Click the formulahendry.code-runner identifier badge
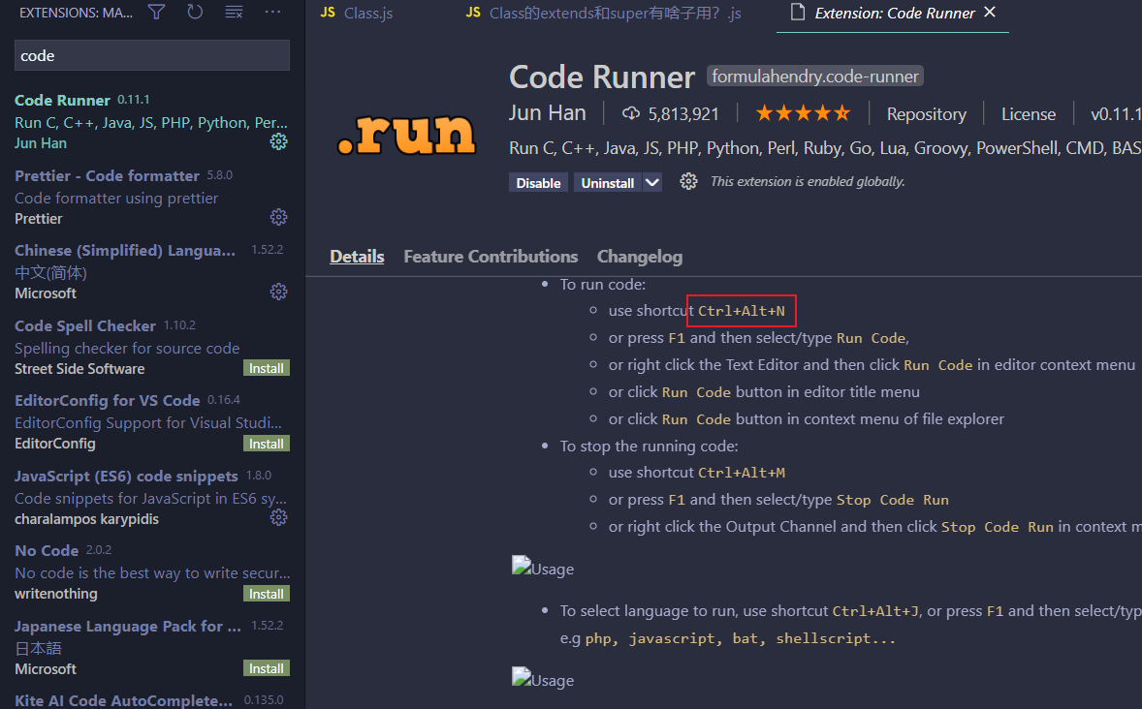Screen dimensions: 1142x709 [815, 77]
